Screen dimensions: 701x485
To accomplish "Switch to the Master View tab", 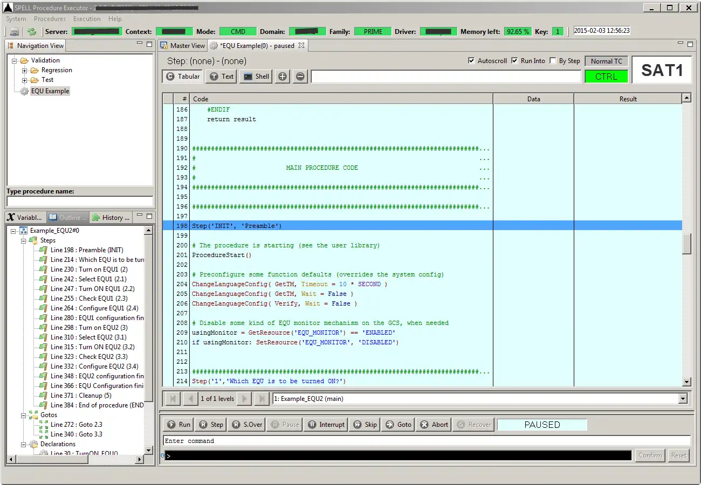I will tap(182, 46).
